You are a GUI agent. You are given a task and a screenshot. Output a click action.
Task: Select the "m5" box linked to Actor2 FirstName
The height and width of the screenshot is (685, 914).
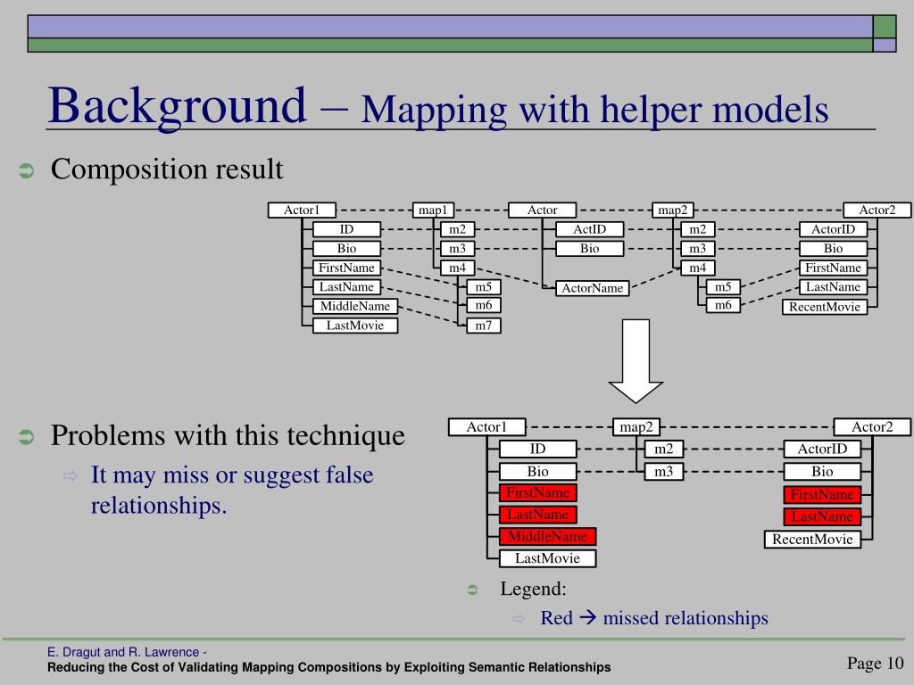click(723, 287)
